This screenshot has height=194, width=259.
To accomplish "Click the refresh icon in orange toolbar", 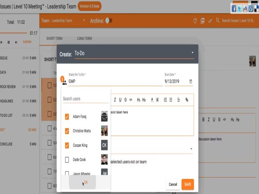I will (x=195, y=21).
